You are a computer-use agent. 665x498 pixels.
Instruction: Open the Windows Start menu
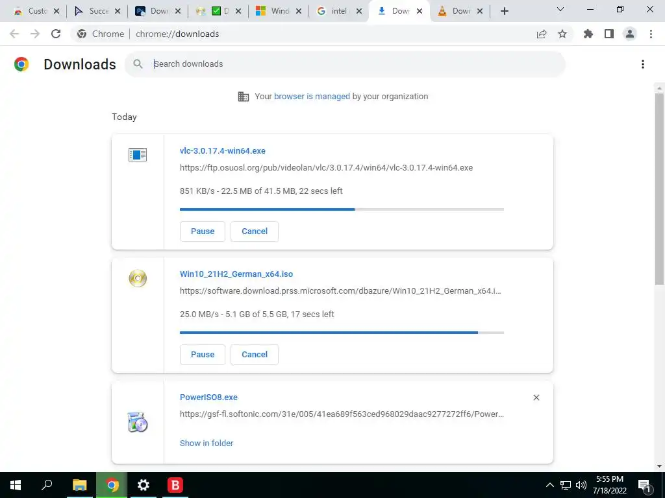16,485
